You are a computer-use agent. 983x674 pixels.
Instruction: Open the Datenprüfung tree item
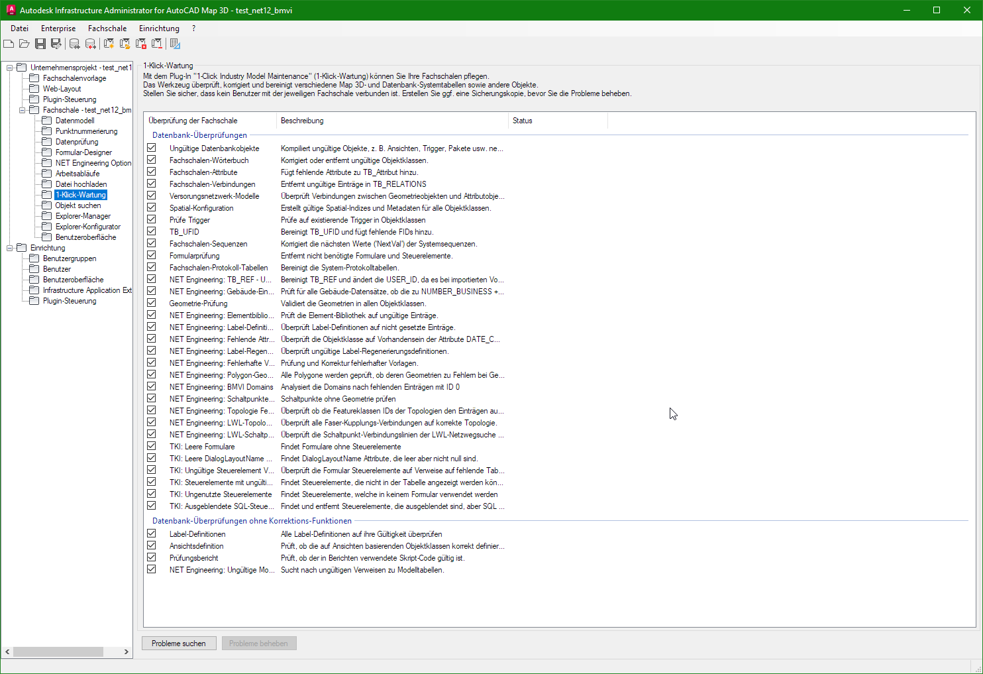point(77,142)
